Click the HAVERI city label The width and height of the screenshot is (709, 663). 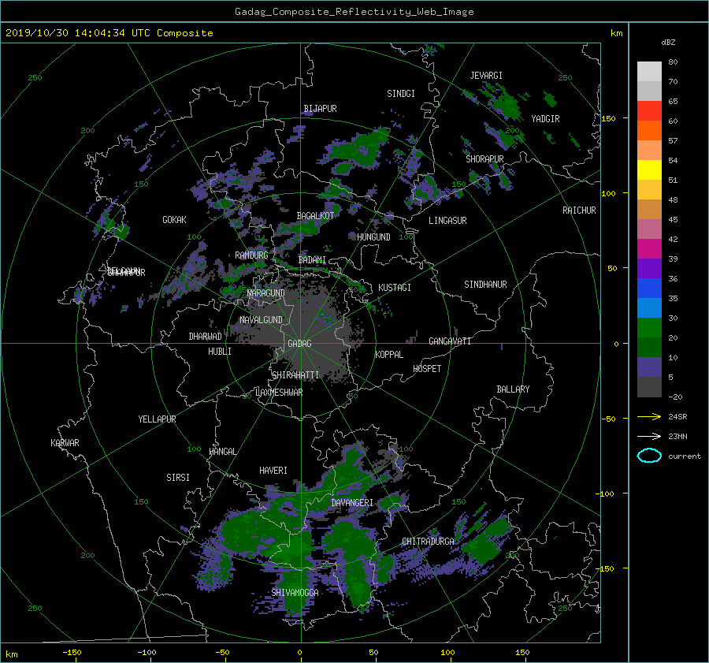tap(273, 471)
